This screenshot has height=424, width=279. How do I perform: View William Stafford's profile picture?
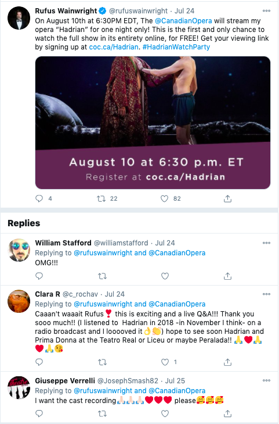tap(19, 250)
